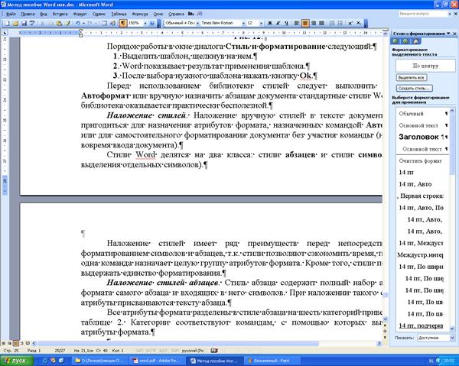The image size is (459, 366).
Task: Apply the 14 пт, подчеркивание style
Action: (423, 326)
